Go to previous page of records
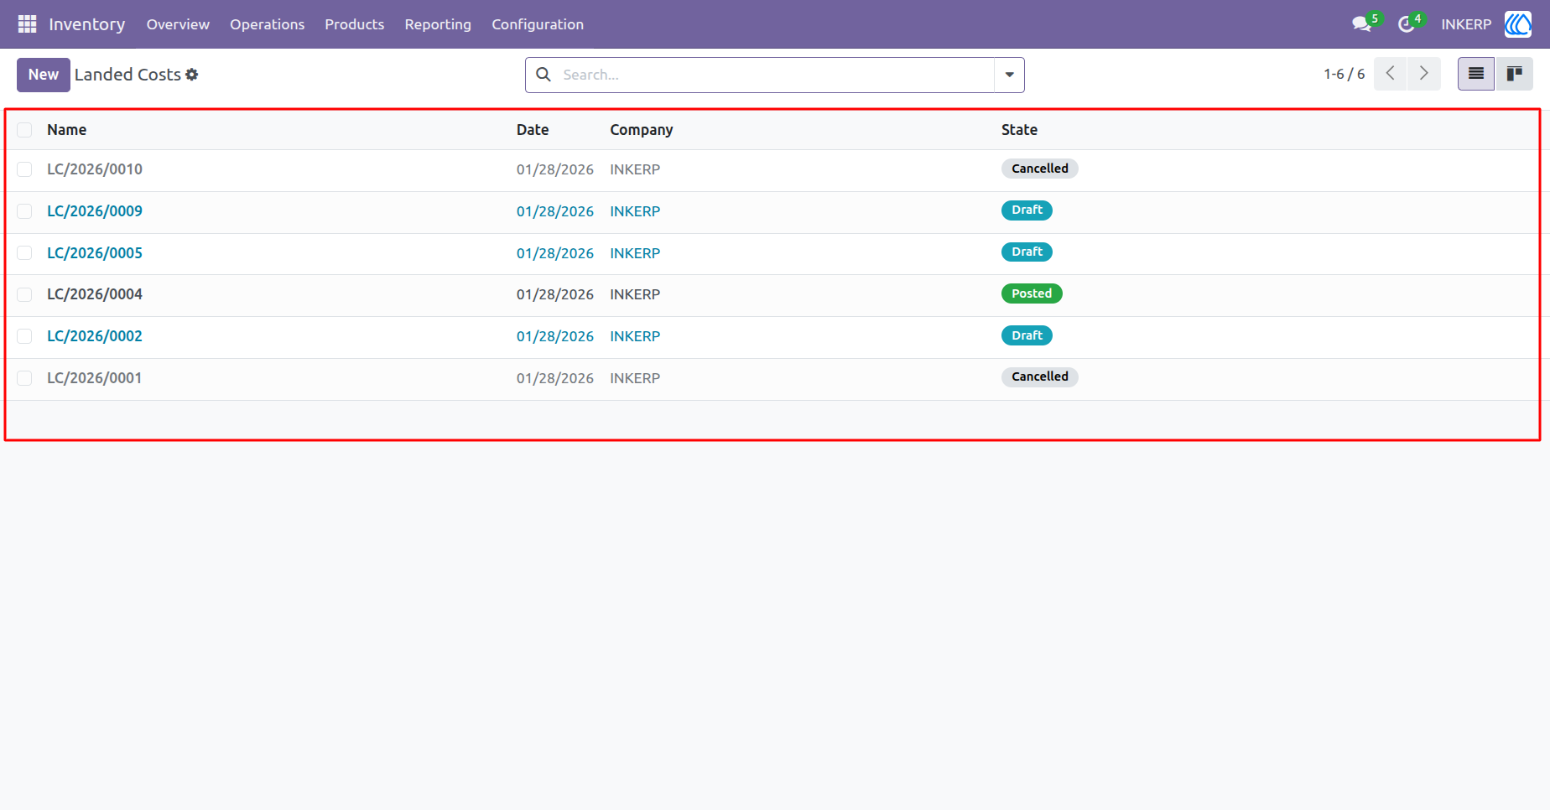This screenshot has height=810, width=1550. click(x=1391, y=74)
